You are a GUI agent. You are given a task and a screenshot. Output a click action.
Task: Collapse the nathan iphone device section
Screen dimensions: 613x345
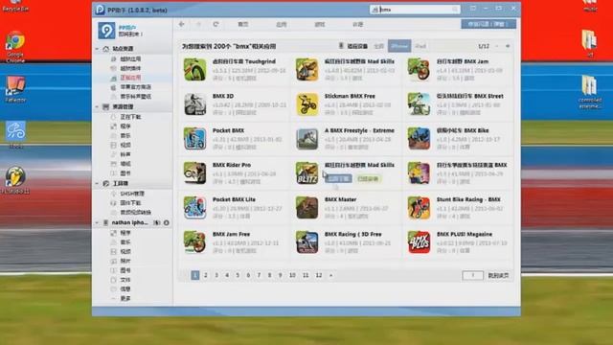[x=97, y=222]
